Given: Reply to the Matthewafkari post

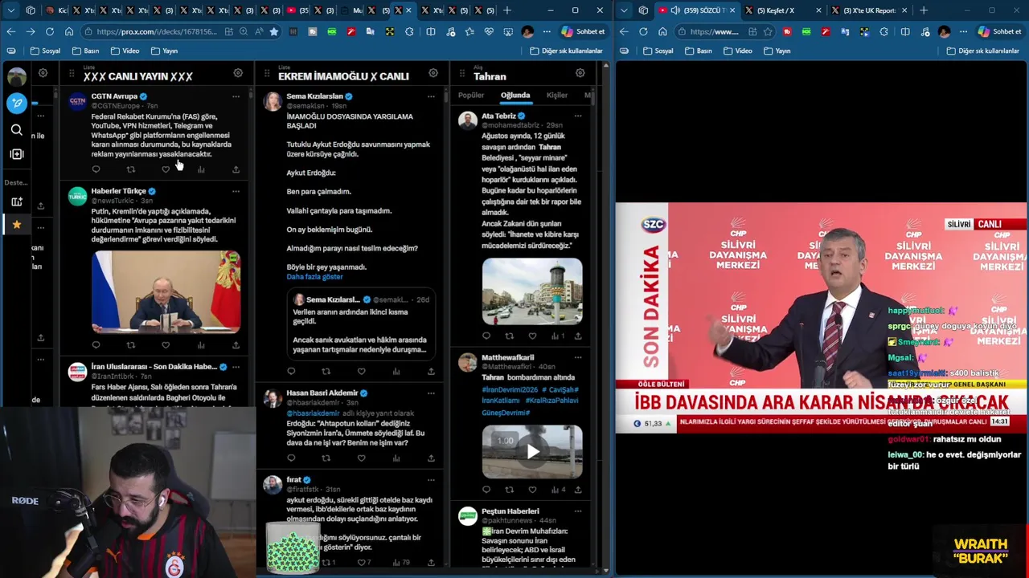Looking at the screenshot, I should tap(486, 490).
